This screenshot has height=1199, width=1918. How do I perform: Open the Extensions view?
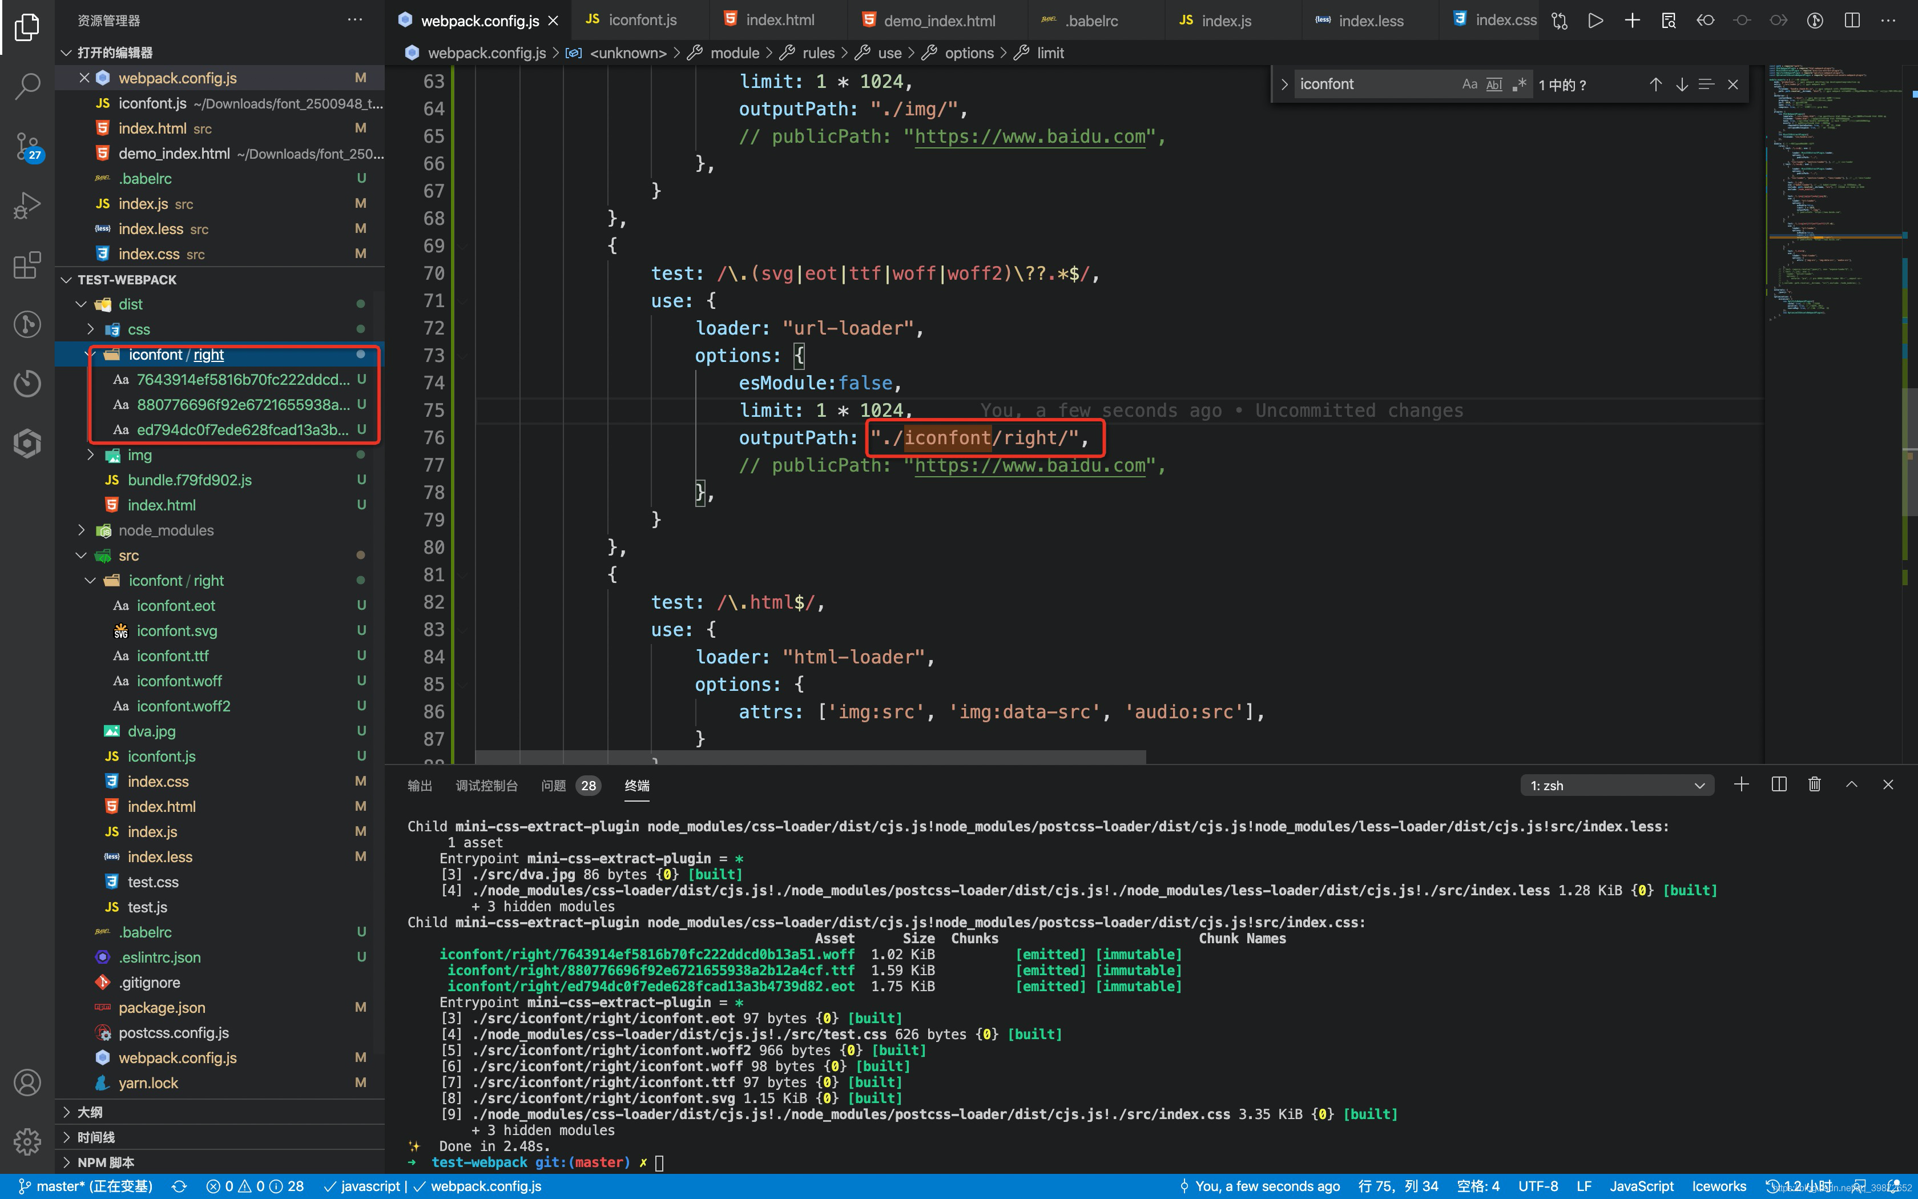coord(27,265)
